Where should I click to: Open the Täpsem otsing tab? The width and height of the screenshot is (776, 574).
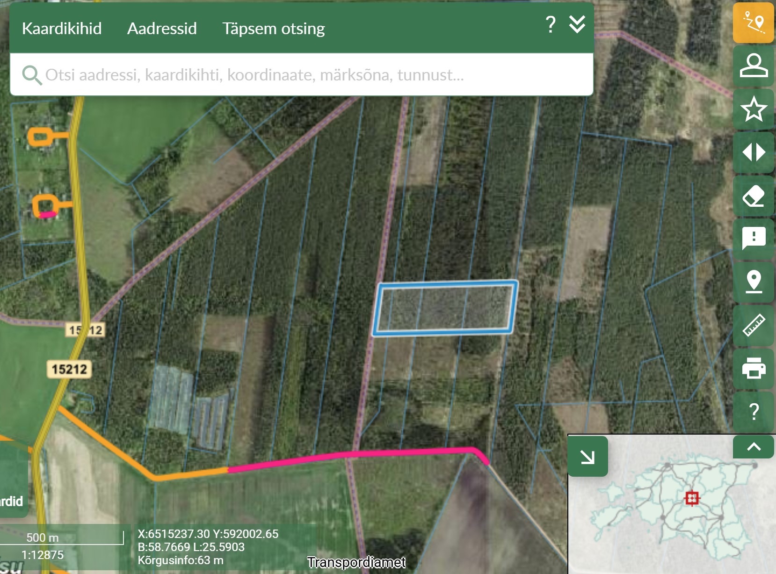(x=273, y=29)
